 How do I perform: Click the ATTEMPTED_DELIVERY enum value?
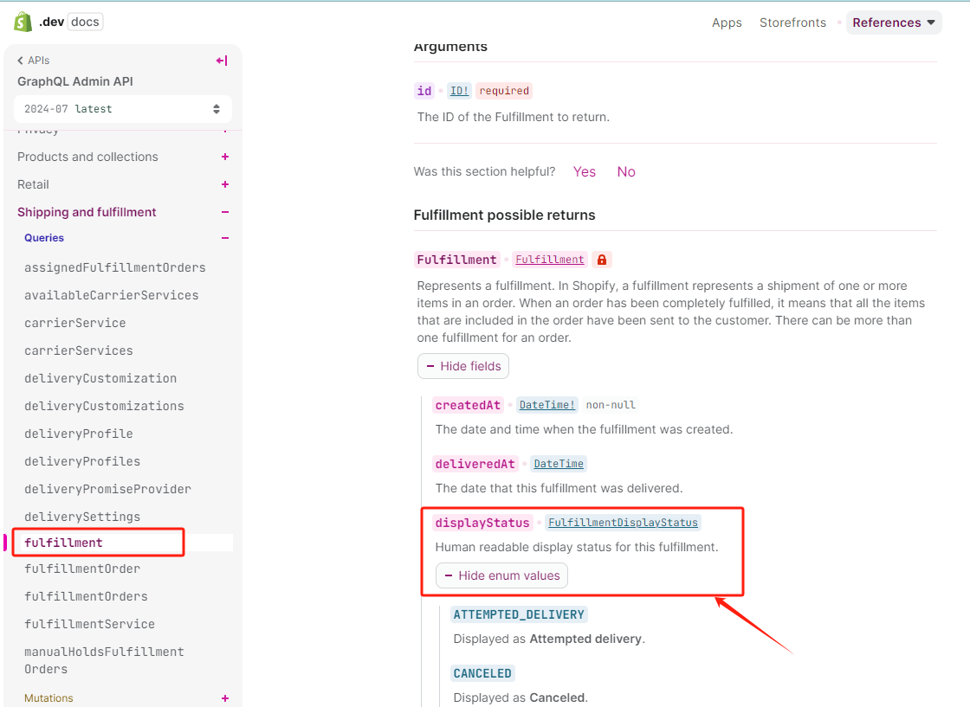point(519,615)
